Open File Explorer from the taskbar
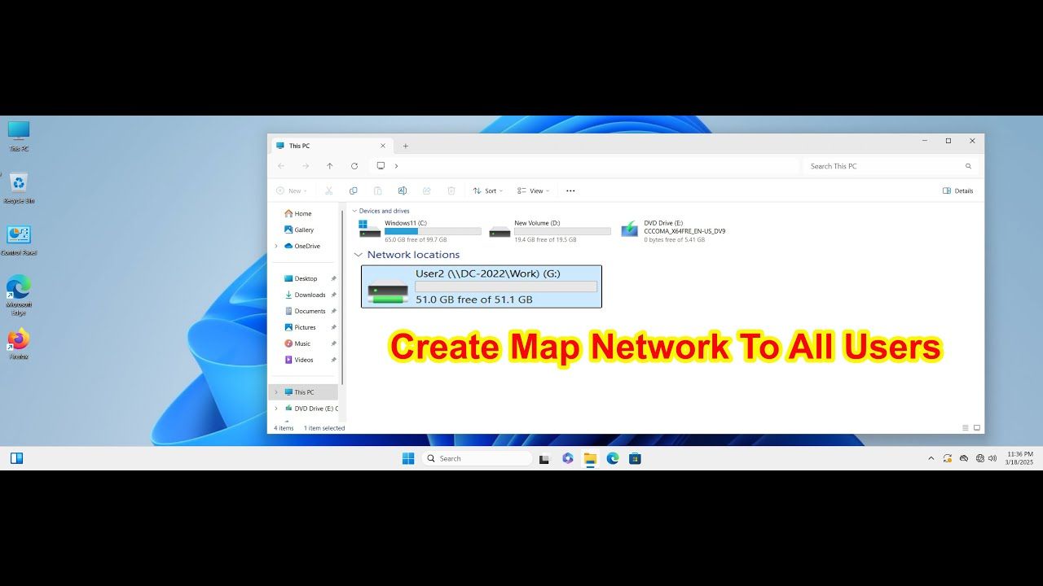The height and width of the screenshot is (586, 1043). tap(590, 458)
